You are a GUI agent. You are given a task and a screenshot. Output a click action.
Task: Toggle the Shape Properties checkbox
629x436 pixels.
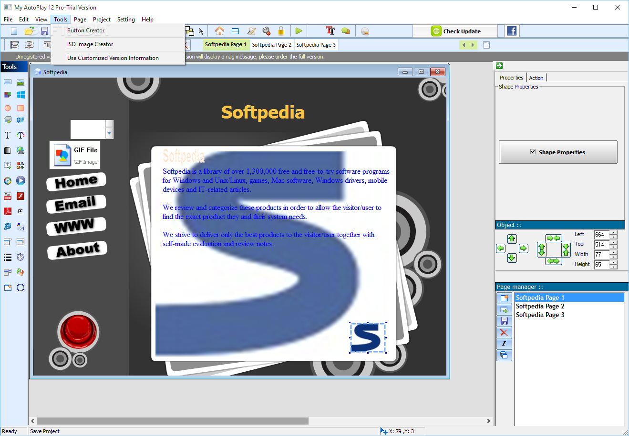(x=533, y=152)
